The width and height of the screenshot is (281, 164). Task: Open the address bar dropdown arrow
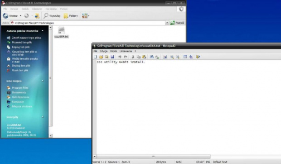pos(167,23)
